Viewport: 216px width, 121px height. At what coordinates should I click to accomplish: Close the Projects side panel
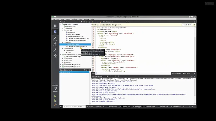tap(89, 22)
